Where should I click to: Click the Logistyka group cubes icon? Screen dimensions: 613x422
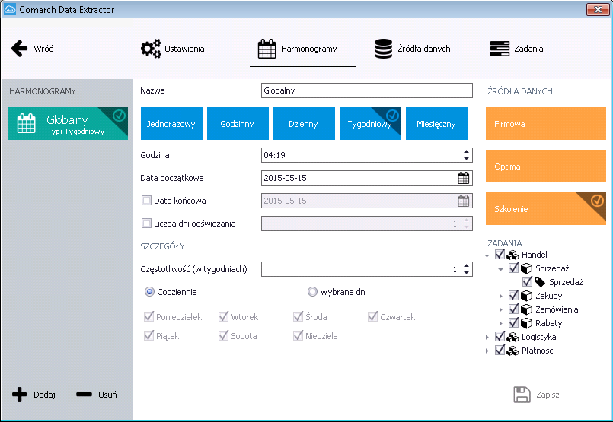pyautogui.click(x=512, y=337)
